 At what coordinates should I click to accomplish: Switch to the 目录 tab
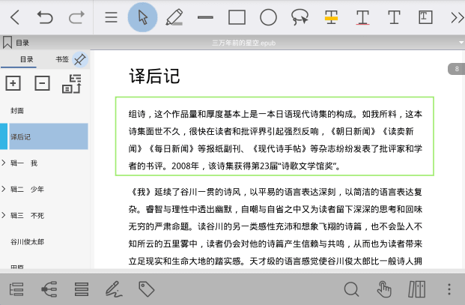27,59
